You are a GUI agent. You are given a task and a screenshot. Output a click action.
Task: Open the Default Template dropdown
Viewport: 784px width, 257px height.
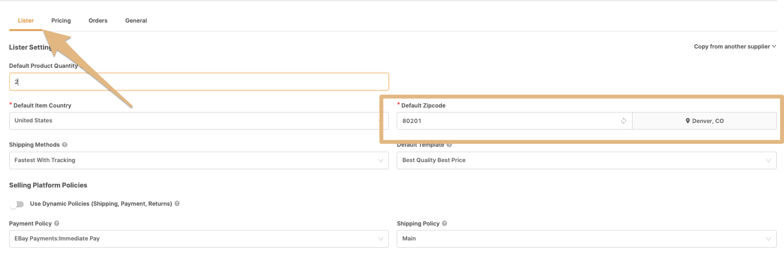click(587, 160)
